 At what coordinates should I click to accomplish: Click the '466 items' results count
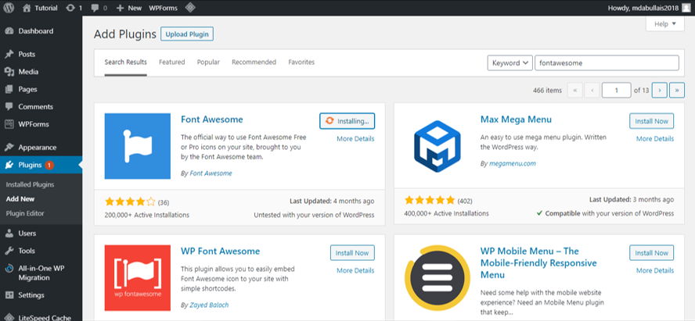click(x=547, y=90)
